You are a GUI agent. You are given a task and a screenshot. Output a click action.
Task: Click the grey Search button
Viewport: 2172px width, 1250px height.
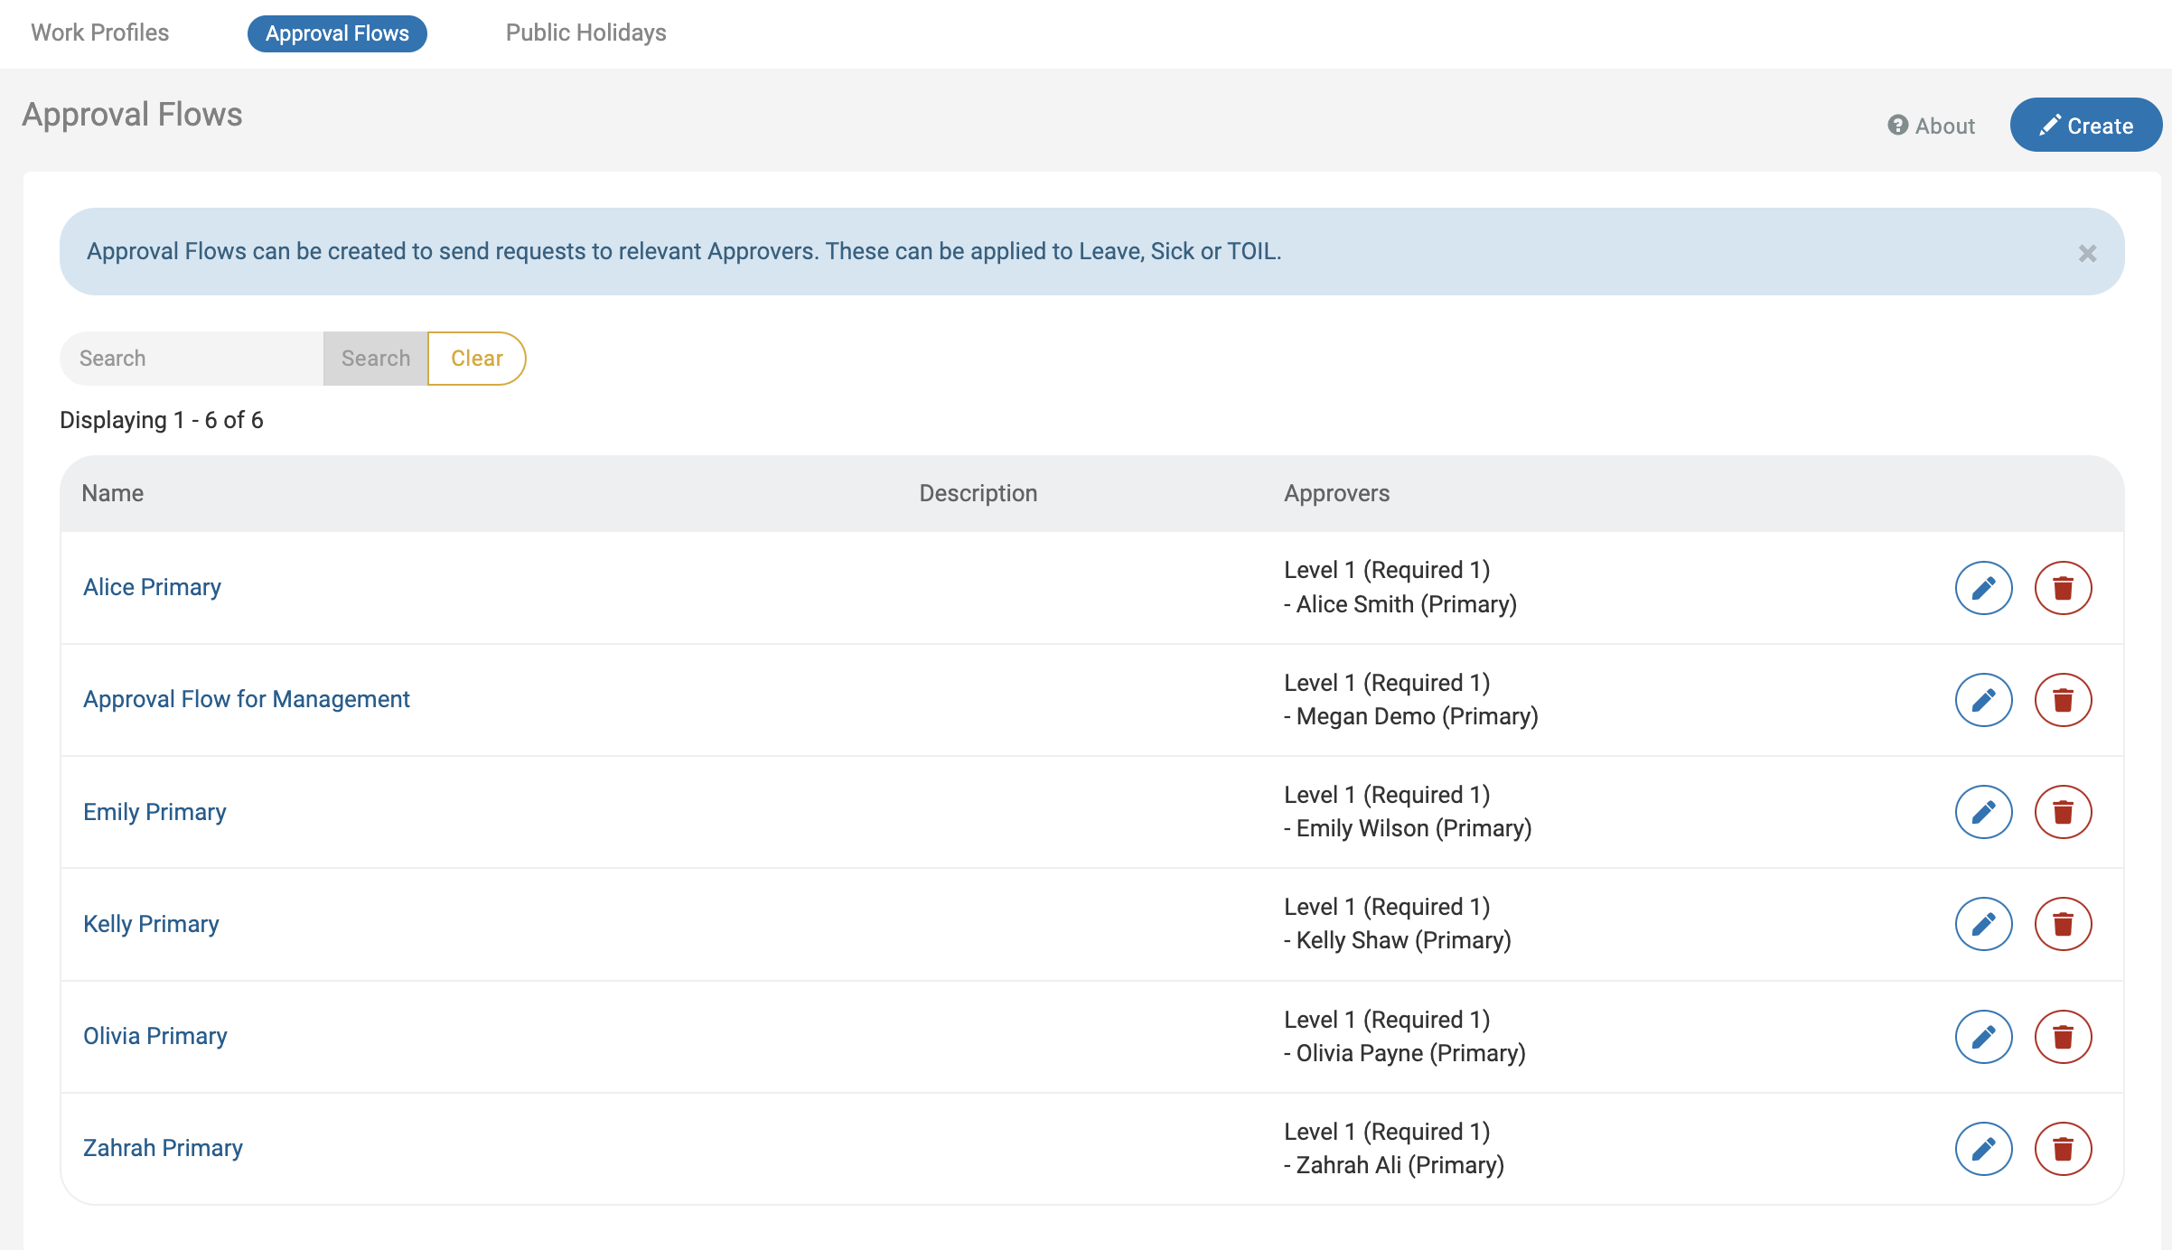click(x=375, y=359)
